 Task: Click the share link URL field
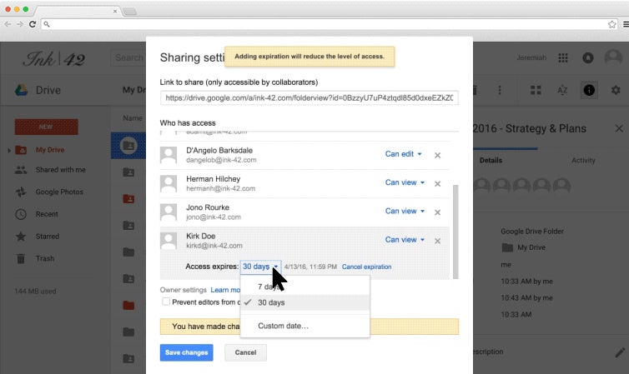tap(309, 97)
